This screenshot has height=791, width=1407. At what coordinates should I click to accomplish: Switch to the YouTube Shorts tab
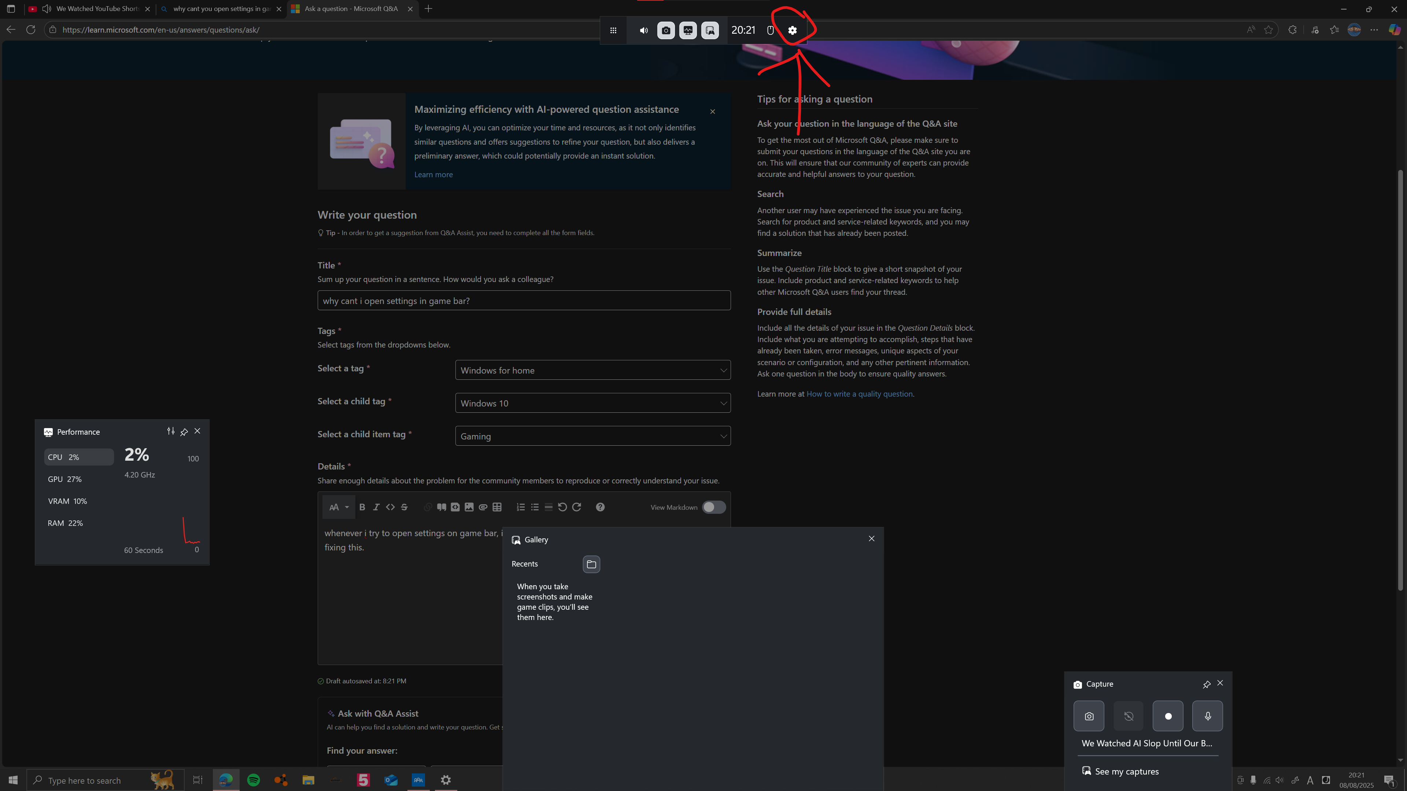[89, 9]
